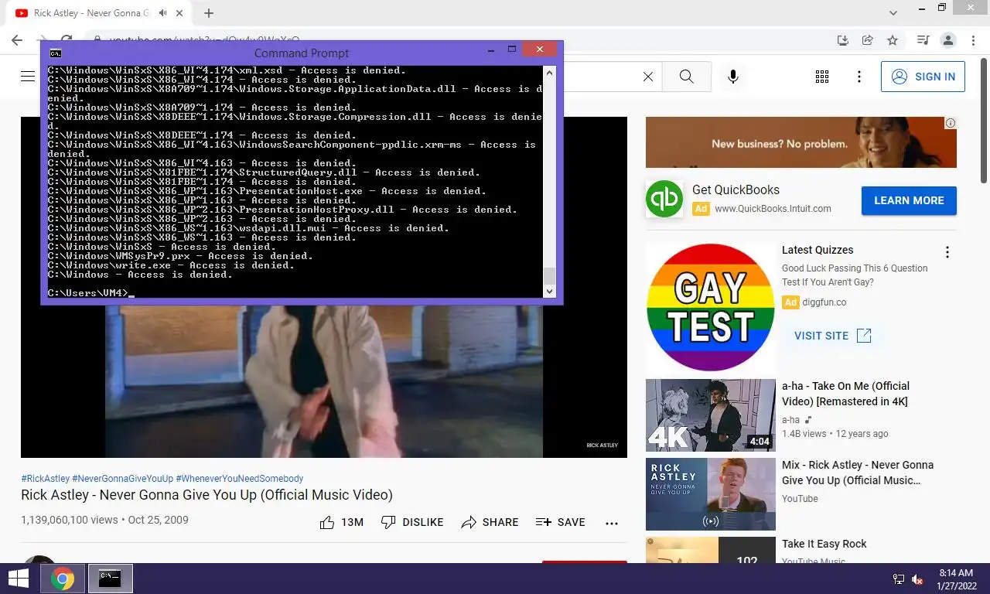This screenshot has height=594, width=990.
Task: Click the QuickBooks logo icon
Action: pyautogui.click(x=664, y=199)
